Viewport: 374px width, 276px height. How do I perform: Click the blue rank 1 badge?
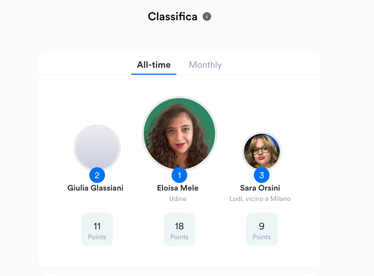pos(179,175)
